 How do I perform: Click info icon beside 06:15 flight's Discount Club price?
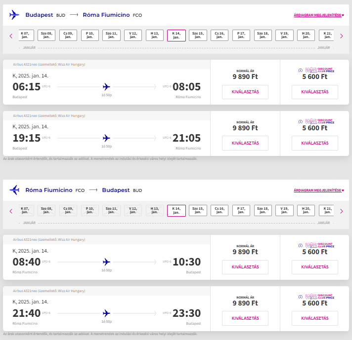(x=300, y=70)
